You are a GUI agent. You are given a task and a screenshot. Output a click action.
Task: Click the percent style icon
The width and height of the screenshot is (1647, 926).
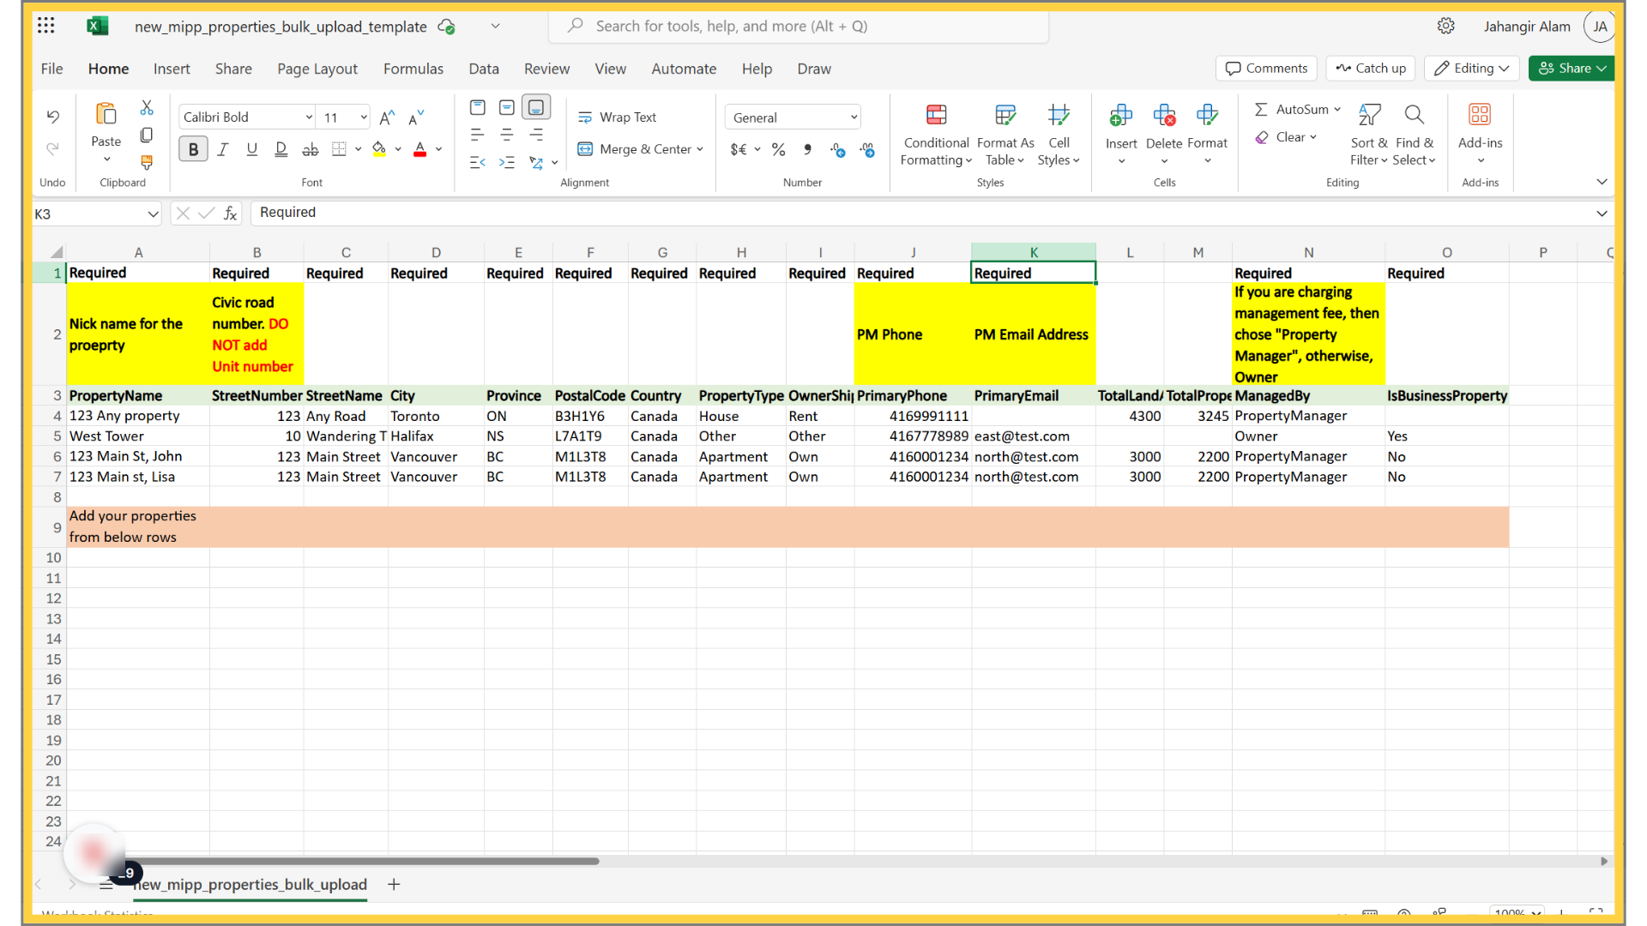pyautogui.click(x=778, y=149)
